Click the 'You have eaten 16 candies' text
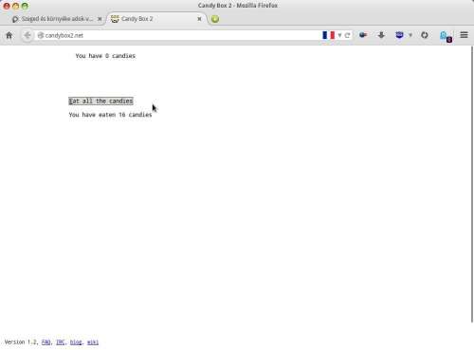The height and width of the screenshot is (350, 474). (x=110, y=115)
